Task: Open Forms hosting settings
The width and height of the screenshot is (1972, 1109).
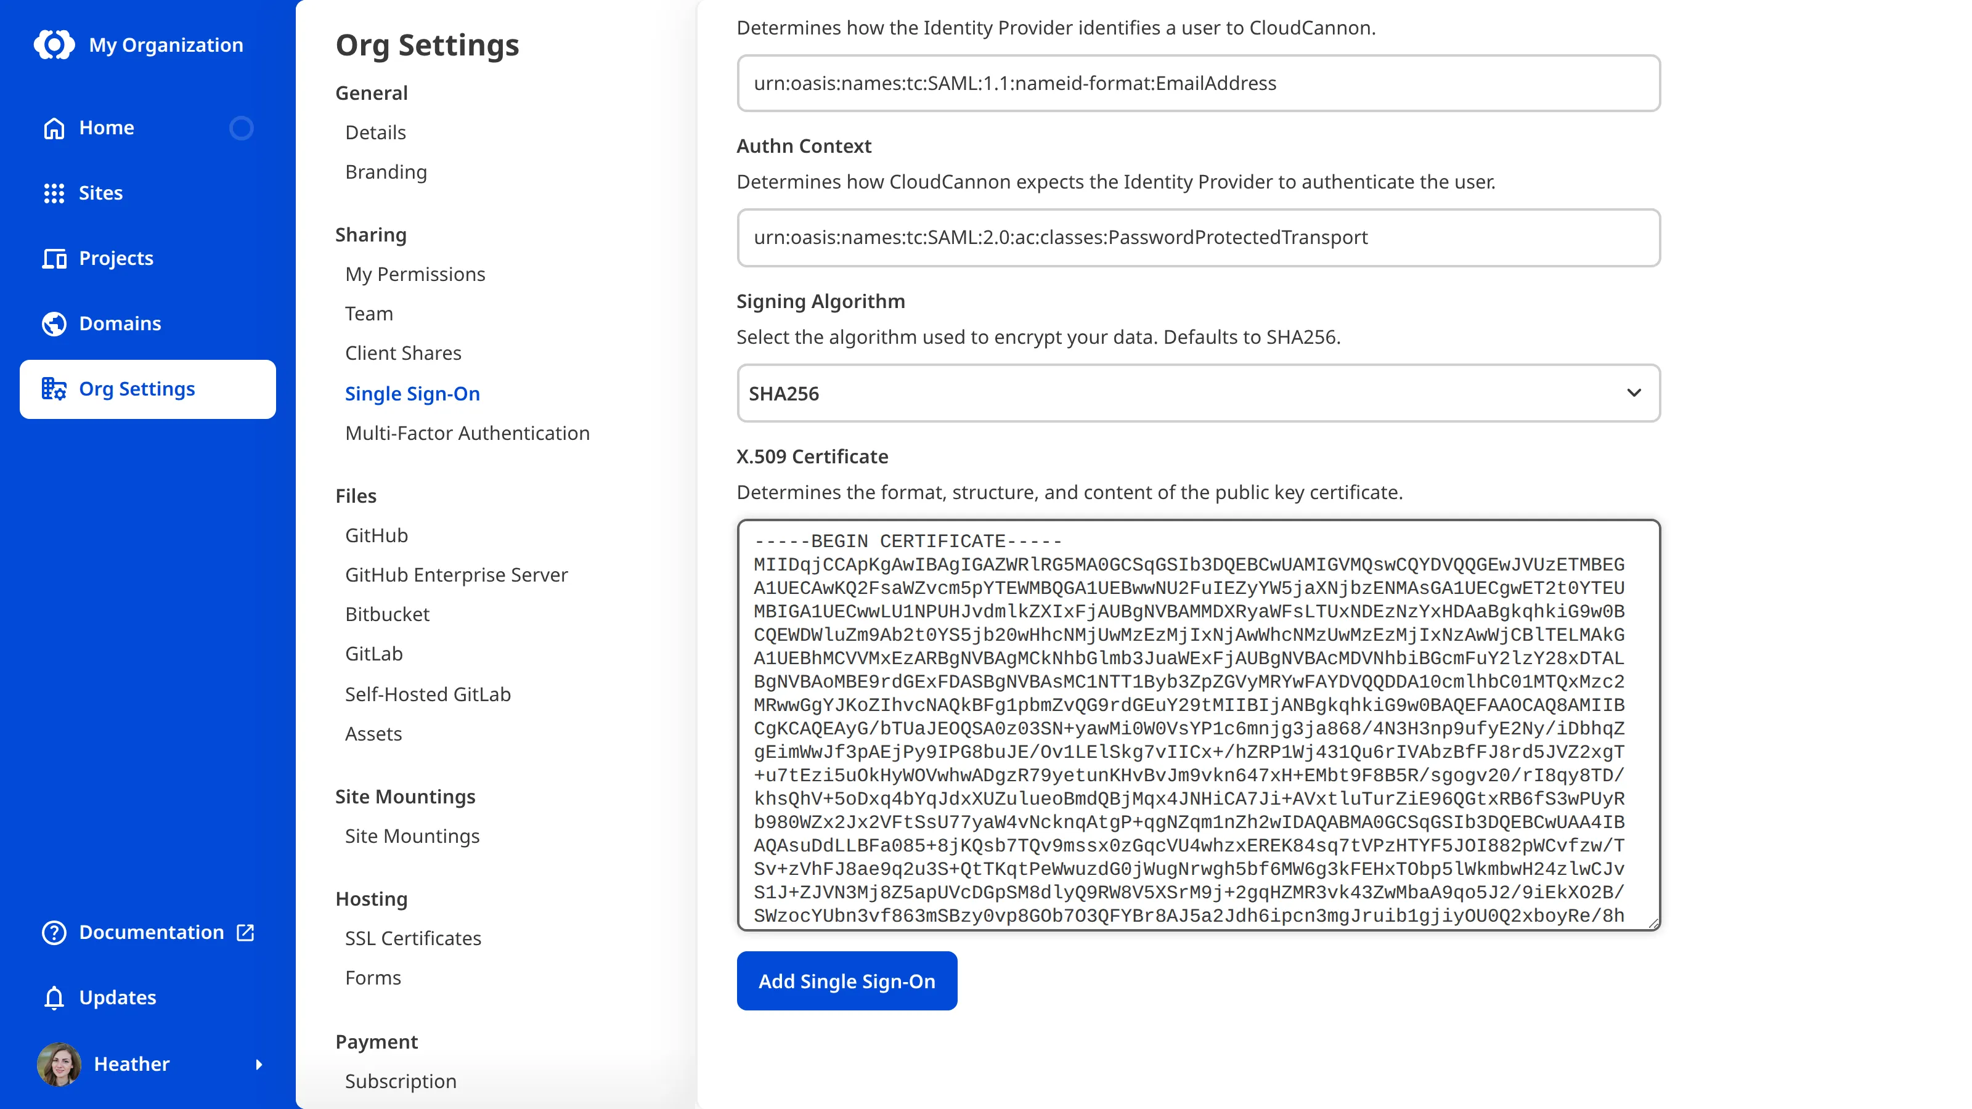Action: 373,977
